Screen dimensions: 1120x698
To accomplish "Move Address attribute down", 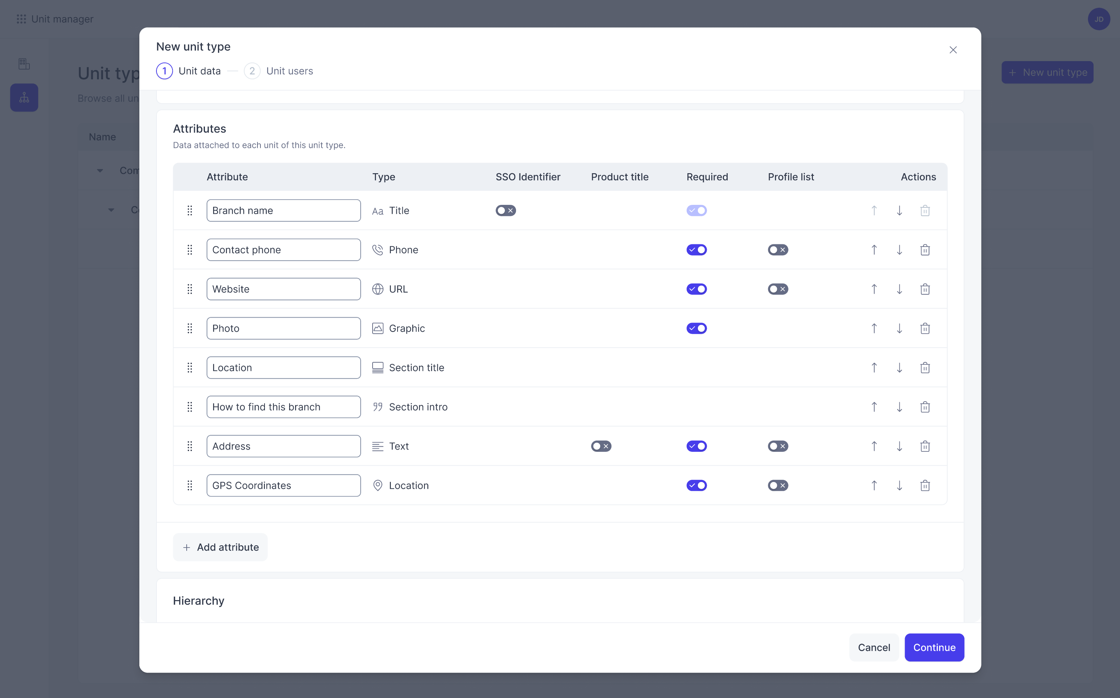I will (x=899, y=446).
